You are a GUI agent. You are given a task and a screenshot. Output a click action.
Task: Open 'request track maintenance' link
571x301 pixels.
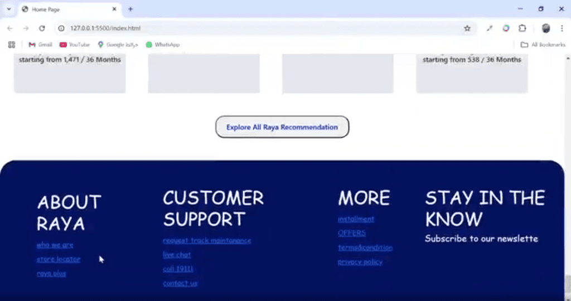pyautogui.click(x=207, y=241)
